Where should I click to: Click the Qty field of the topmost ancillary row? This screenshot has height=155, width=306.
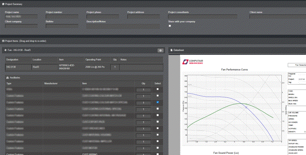[143, 90]
